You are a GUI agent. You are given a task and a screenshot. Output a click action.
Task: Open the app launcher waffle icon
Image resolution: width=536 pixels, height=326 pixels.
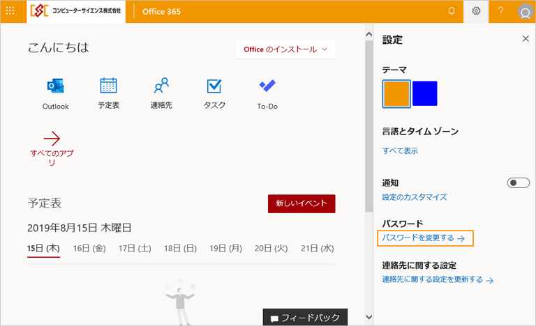click(10, 11)
